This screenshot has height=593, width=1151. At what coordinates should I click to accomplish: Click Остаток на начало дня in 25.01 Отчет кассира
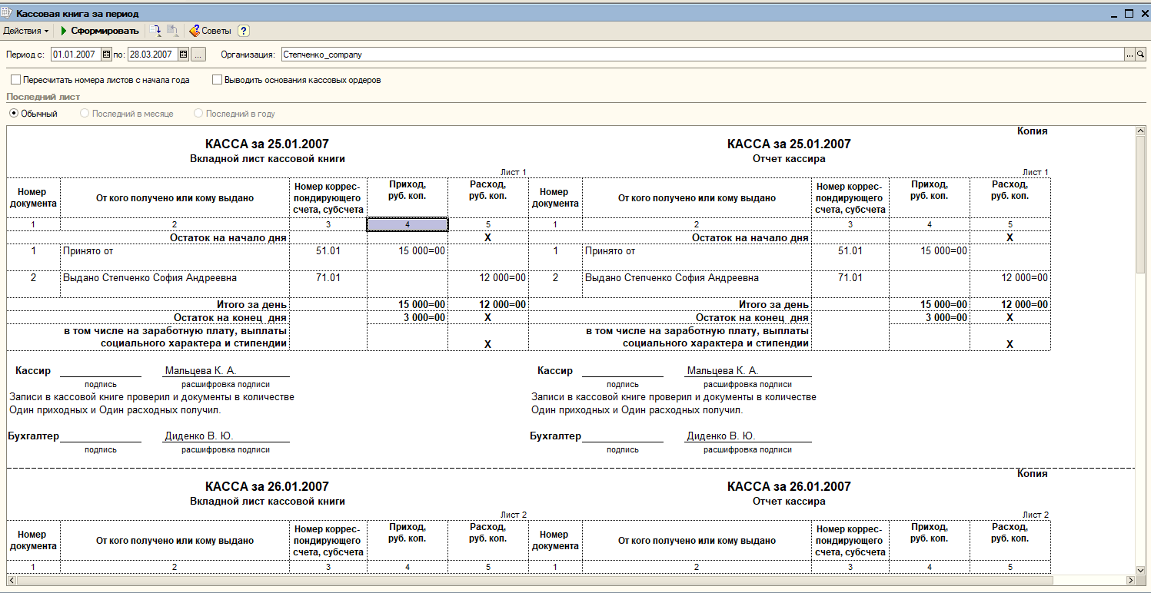(750, 238)
